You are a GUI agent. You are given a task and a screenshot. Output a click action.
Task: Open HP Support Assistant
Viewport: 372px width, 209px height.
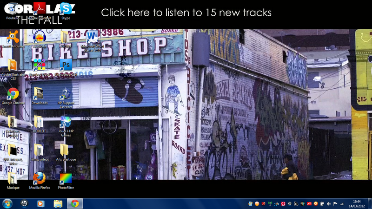[x=66, y=98]
